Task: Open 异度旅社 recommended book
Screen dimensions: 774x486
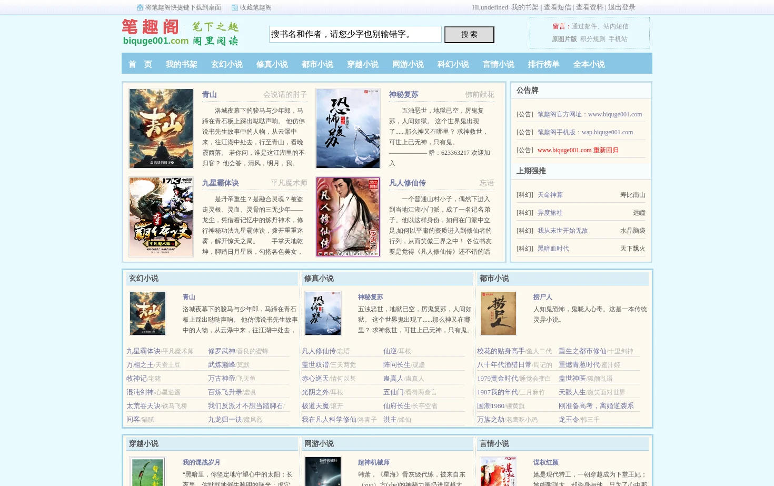Action: 550,213
